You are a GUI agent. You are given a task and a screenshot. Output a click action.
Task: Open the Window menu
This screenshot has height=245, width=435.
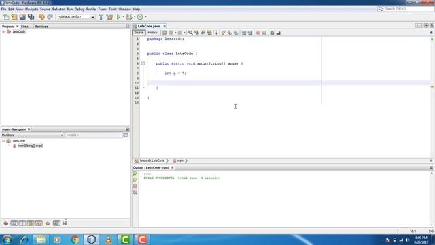[x=124, y=9]
